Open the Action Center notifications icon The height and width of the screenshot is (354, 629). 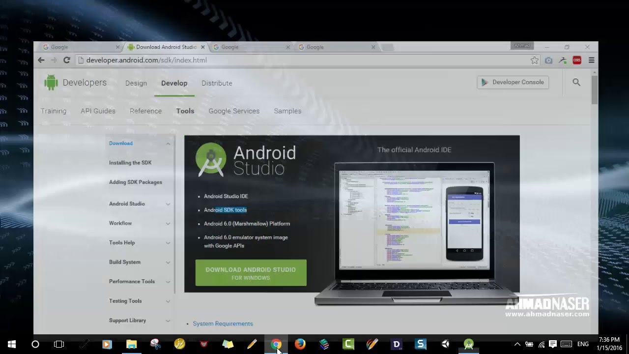(x=553, y=344)
